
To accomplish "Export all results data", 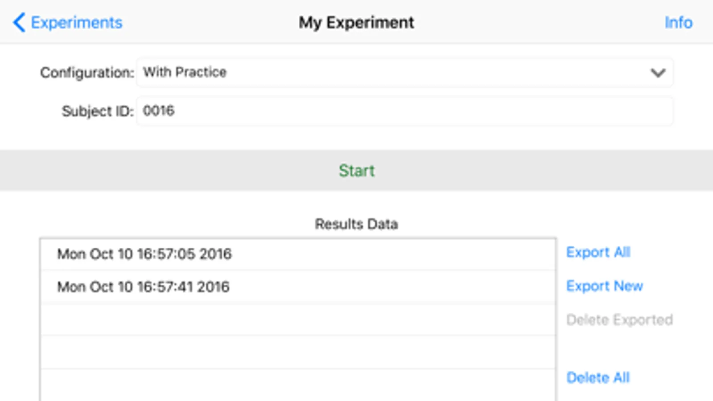I will (598, 252).
